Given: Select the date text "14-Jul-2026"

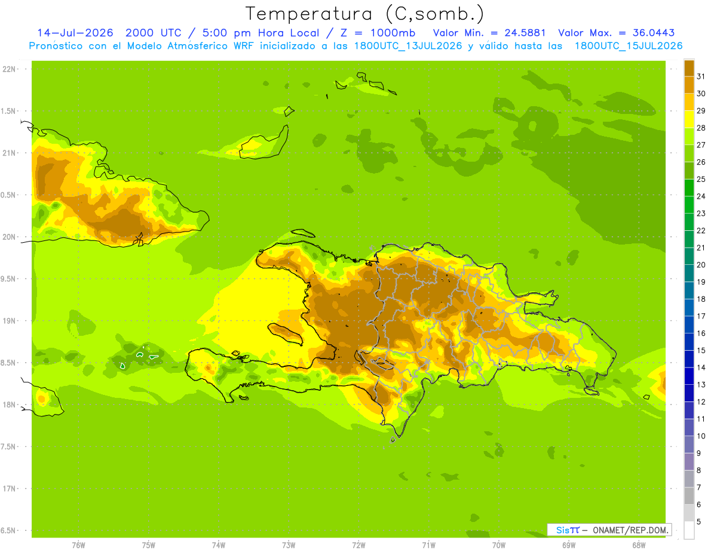Looking at the screenshot, I should tap(75, 33).
